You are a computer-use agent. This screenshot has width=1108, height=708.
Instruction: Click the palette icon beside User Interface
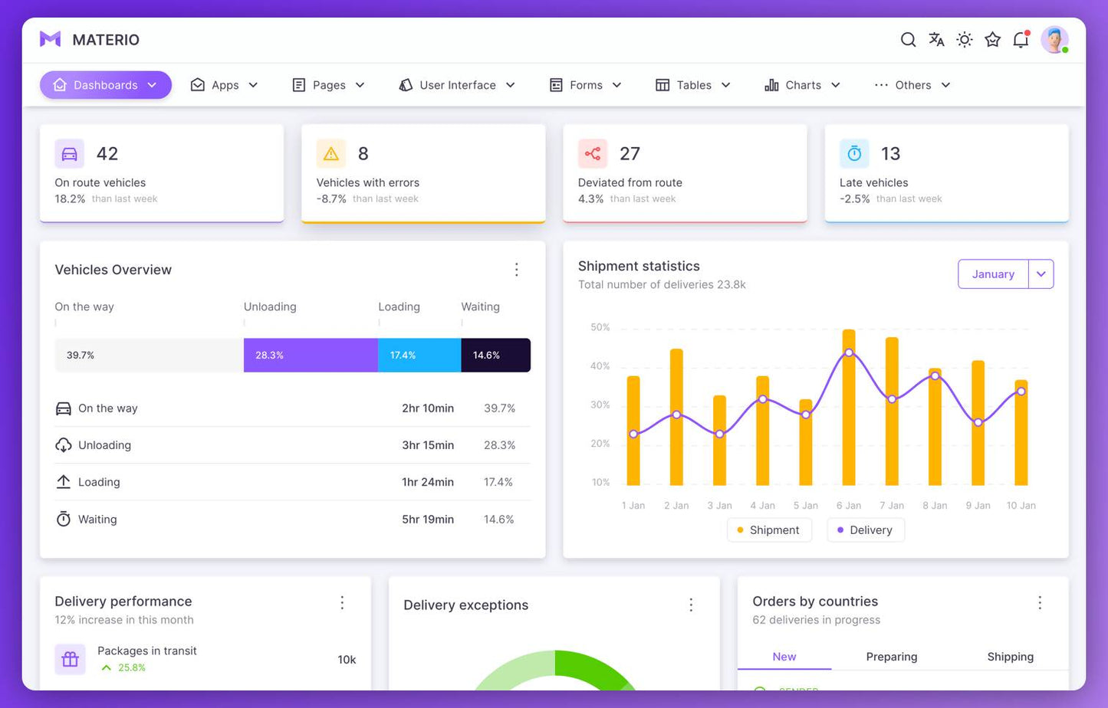406,85
